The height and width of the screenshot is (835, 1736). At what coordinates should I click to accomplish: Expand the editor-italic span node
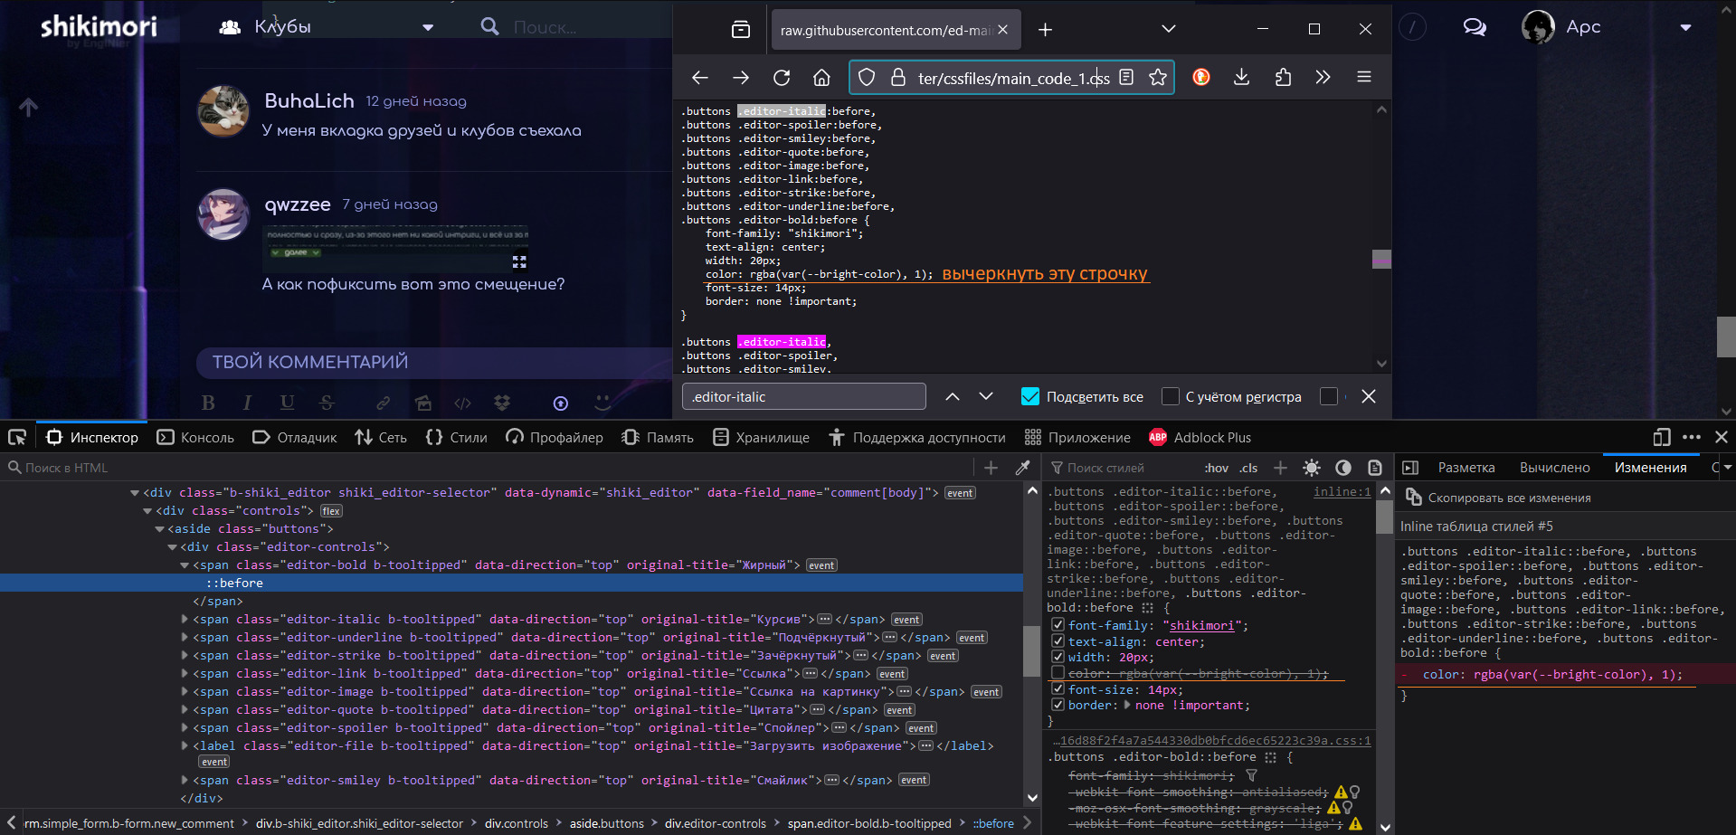(x=185, y=620)
